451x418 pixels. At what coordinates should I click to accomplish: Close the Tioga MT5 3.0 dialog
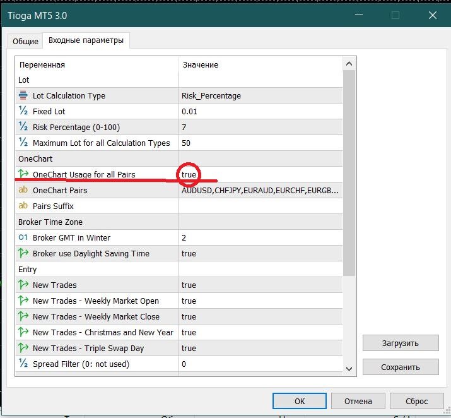[433, 15]
